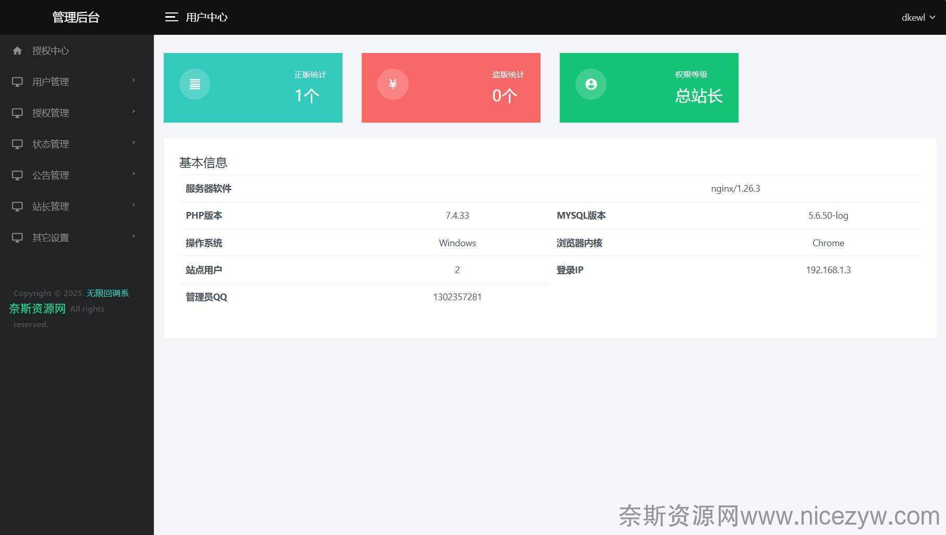The width and height of the screenshot is (946, 535).
Task: Click the monitor icon beside 其它设置
Action: 17,237
